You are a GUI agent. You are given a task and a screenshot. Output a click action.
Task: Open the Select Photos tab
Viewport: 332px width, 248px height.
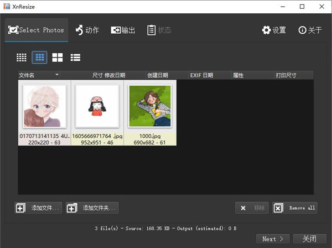tap(37, 30)
